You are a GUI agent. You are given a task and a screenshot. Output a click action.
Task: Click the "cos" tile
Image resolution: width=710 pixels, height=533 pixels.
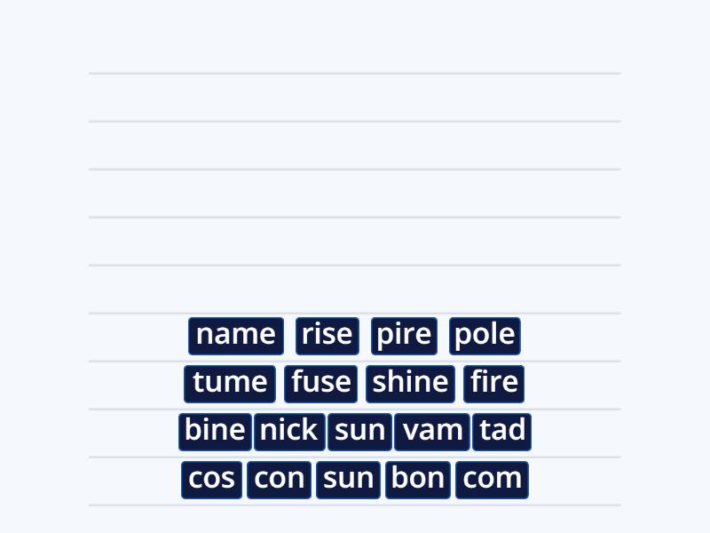[211, 478]
